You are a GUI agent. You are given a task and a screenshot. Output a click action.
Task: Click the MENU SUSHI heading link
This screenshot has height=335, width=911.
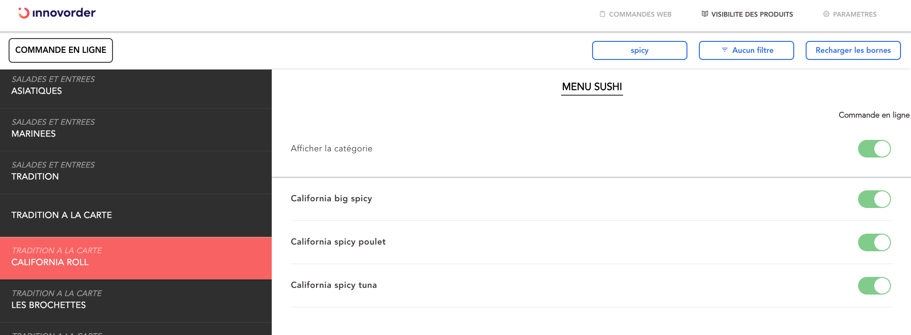592,87
